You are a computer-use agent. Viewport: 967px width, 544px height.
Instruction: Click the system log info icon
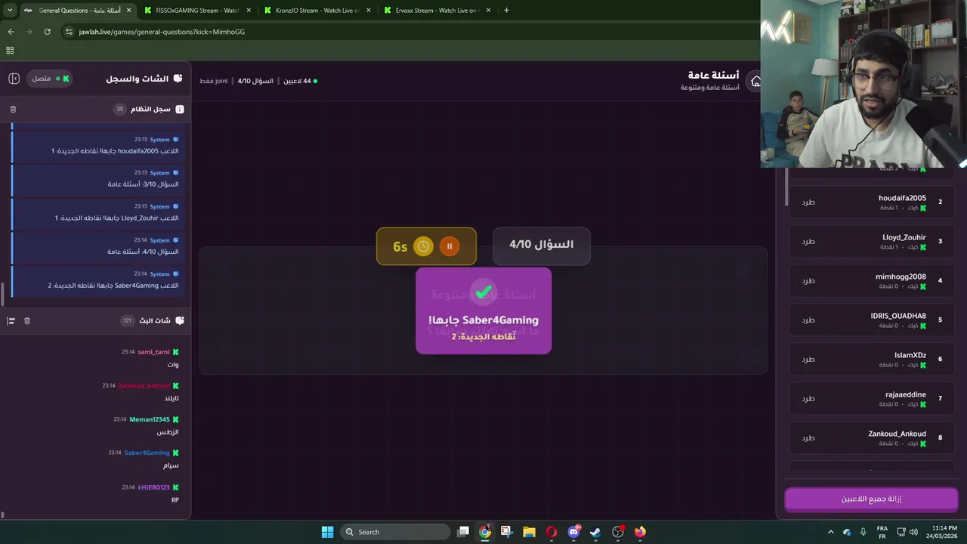[180, 110]
